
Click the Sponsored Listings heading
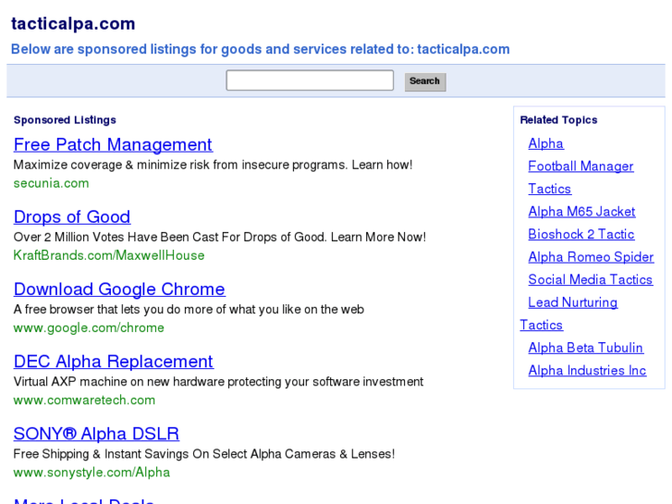click(65, 120)
